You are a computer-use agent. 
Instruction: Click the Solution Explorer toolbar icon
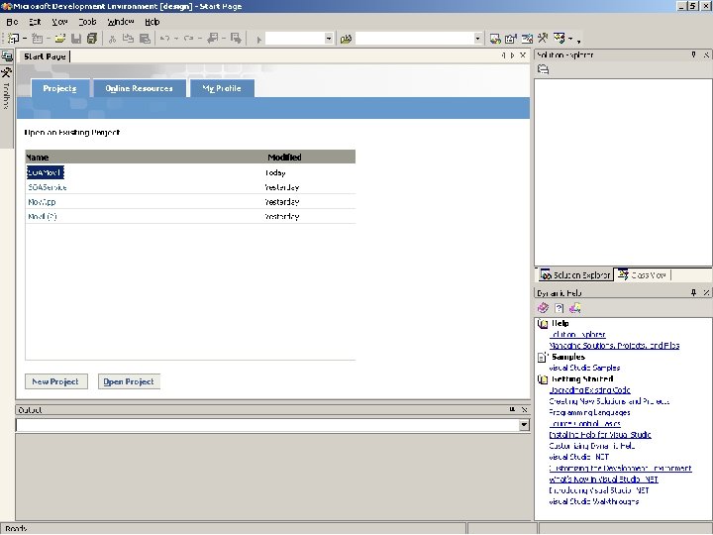pyautogui.click(x=495, y=39)
